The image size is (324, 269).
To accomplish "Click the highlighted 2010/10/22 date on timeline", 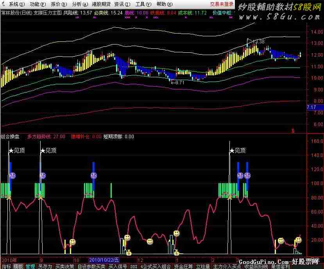I will click(x=103, y=260).
